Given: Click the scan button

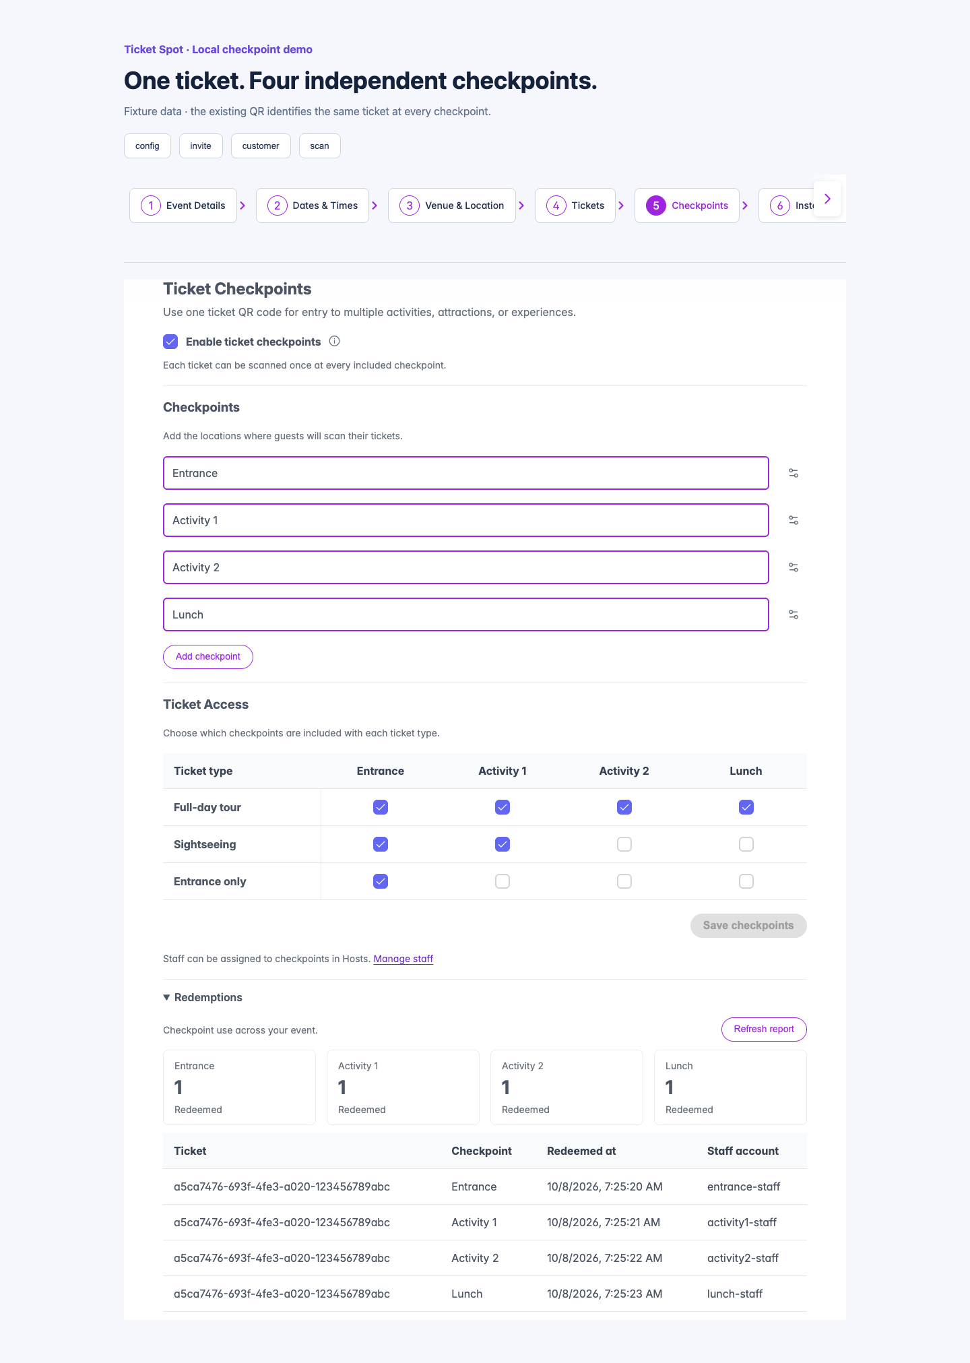Looking at the screenshot, I should 320,146.
